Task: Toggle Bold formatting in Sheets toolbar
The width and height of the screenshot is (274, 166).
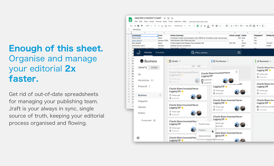Action: 198,26
